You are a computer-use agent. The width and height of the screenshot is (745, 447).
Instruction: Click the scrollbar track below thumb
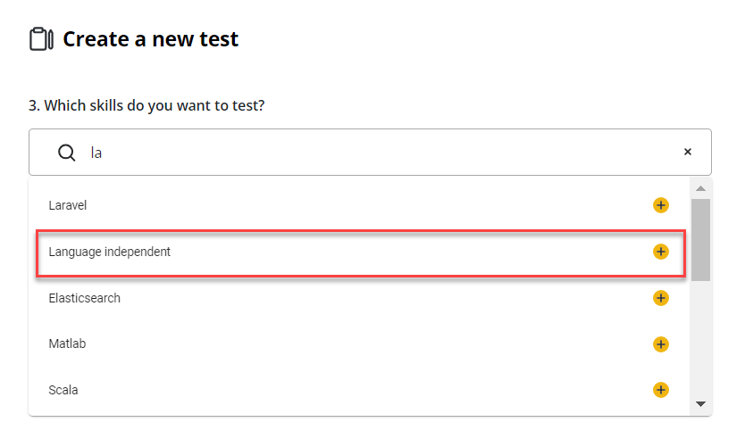700,339
